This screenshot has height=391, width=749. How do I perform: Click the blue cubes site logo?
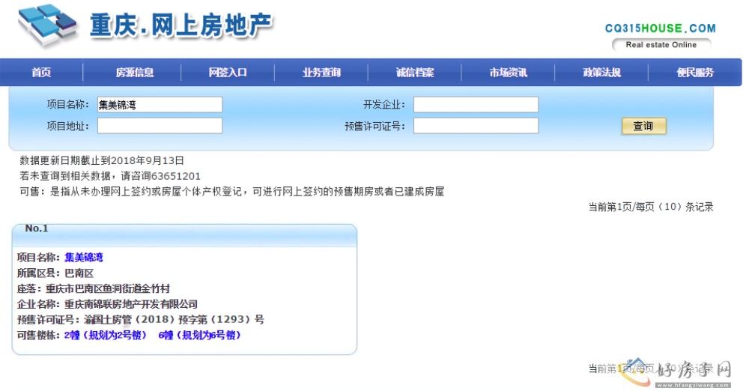click(46, 26)
